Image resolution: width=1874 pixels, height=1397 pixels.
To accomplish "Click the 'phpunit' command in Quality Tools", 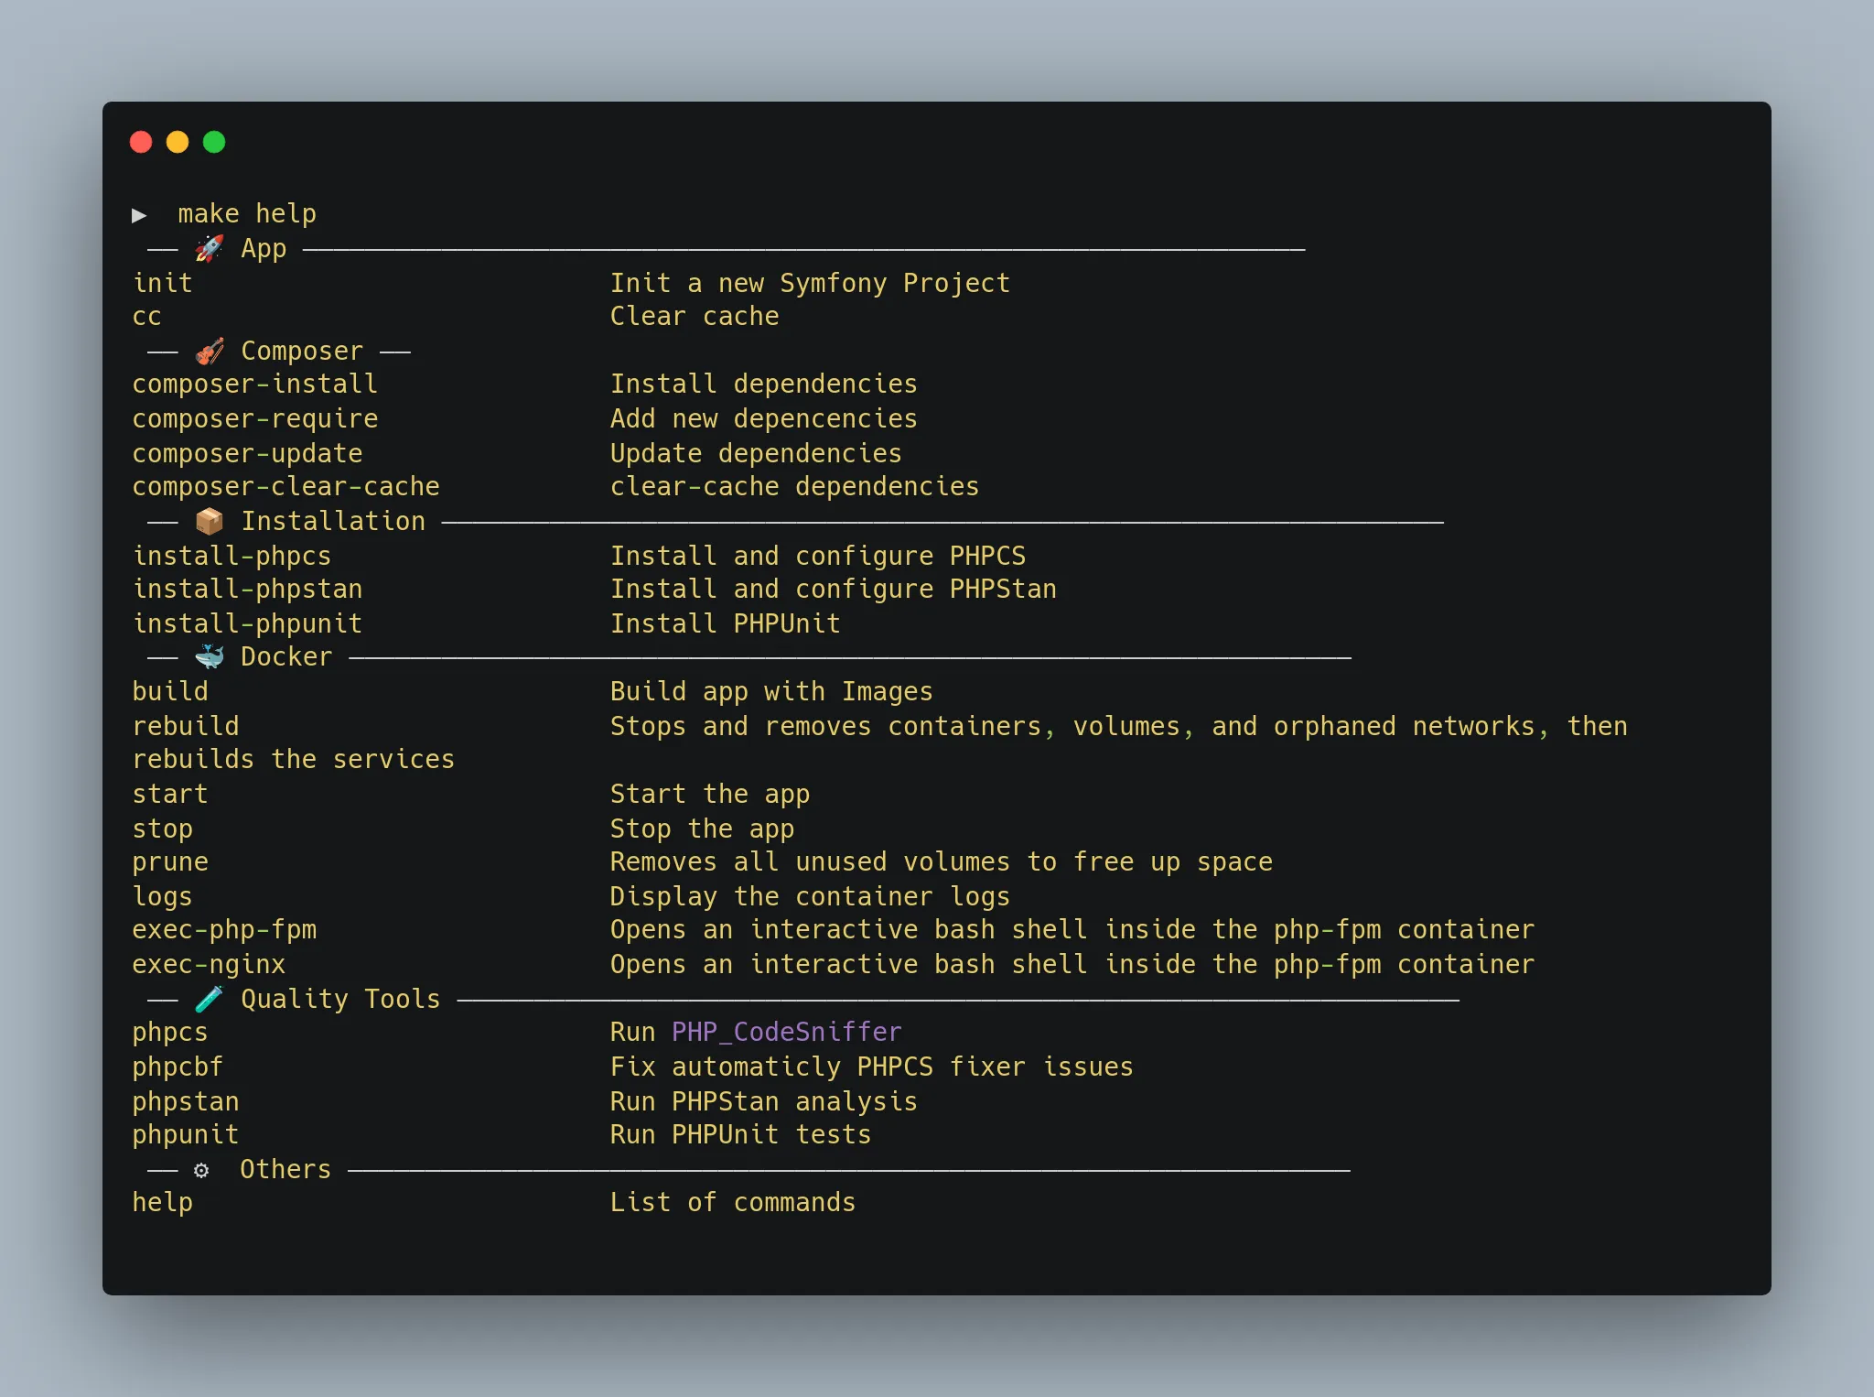I will coord(186,1135).
